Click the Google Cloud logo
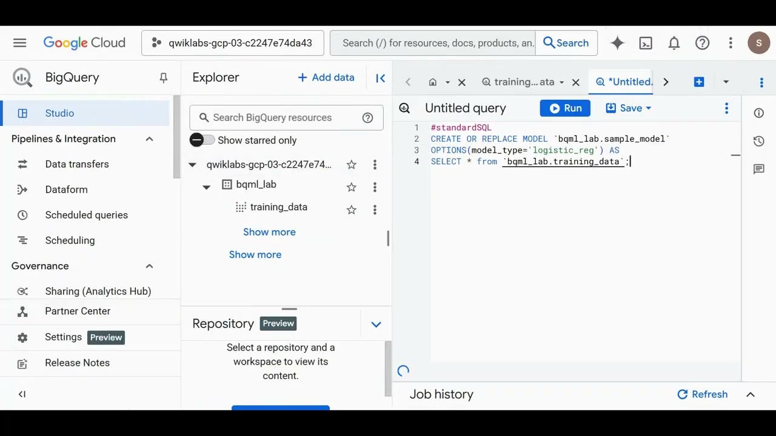 click(x=84, y=43)
